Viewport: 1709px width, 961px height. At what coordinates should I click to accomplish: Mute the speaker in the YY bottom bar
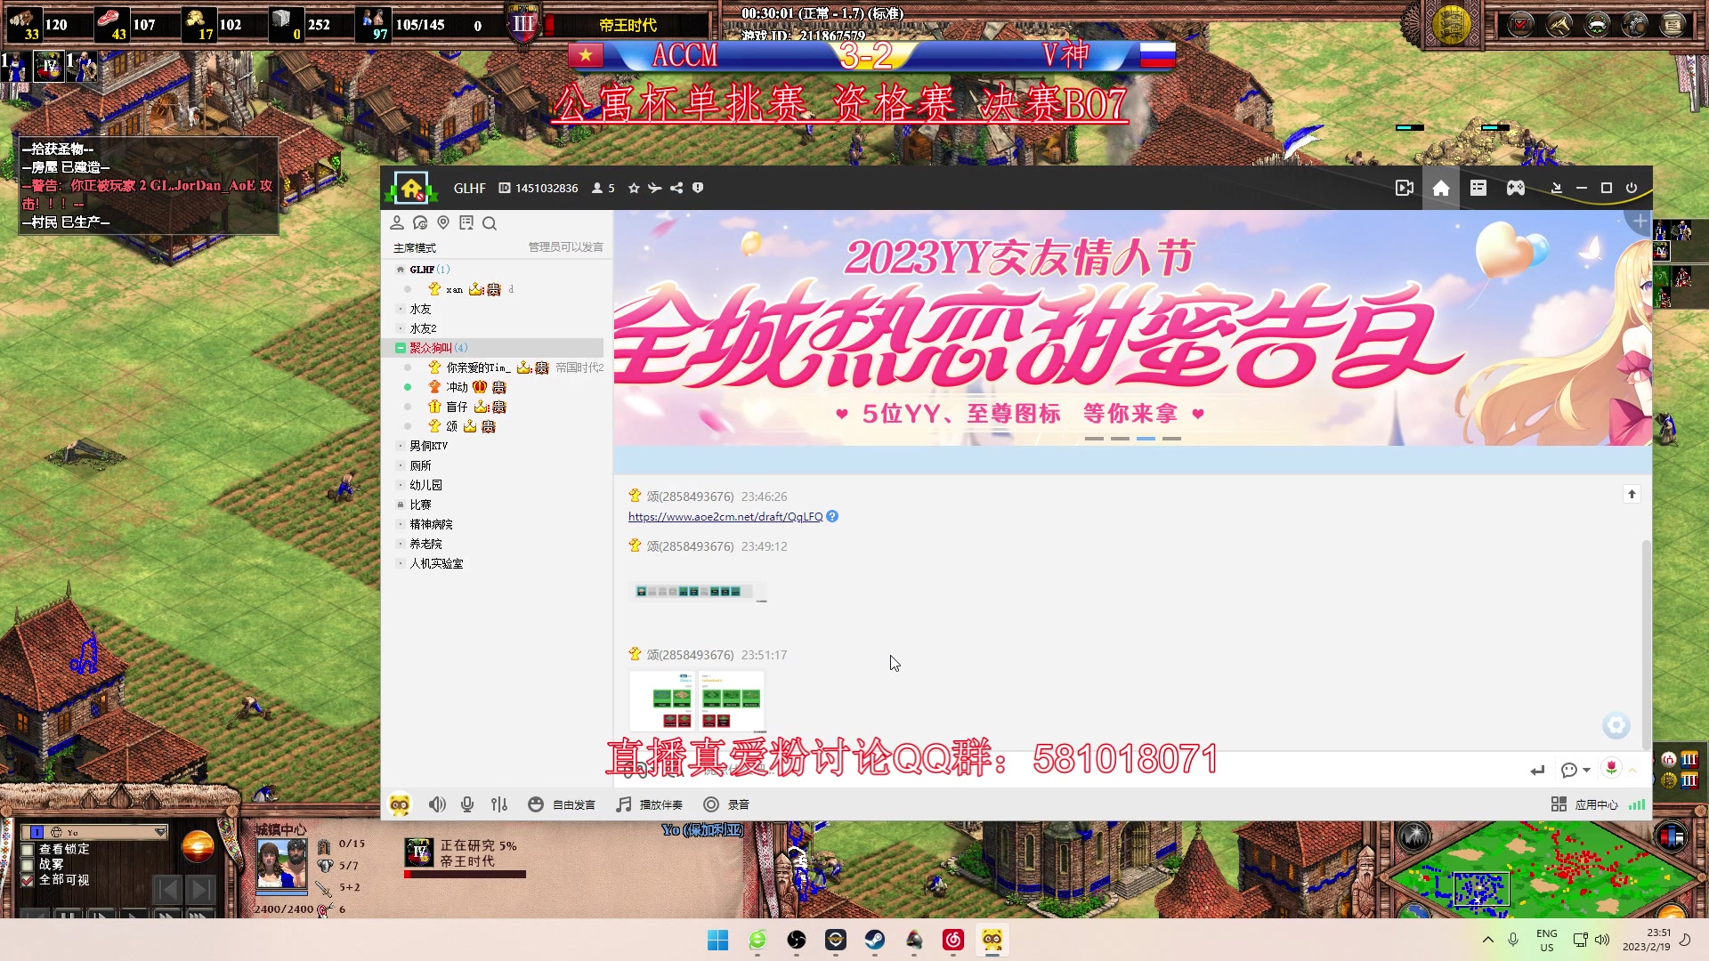(x=437, y=804)
